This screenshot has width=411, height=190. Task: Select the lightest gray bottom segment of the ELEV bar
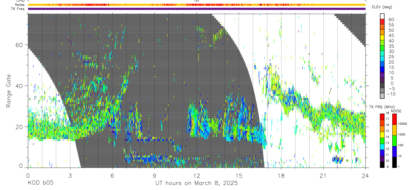pyautogui.click(x=382, y=96)
